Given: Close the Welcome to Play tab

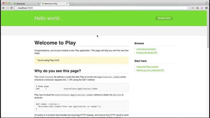Looking at the screenshot, I should (x=67, y=4).
